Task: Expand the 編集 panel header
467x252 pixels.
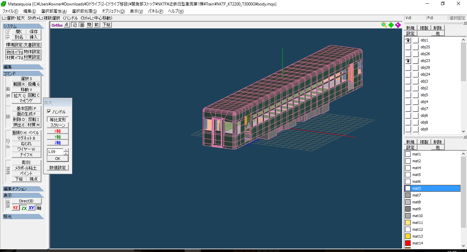Action: point(23,67)
